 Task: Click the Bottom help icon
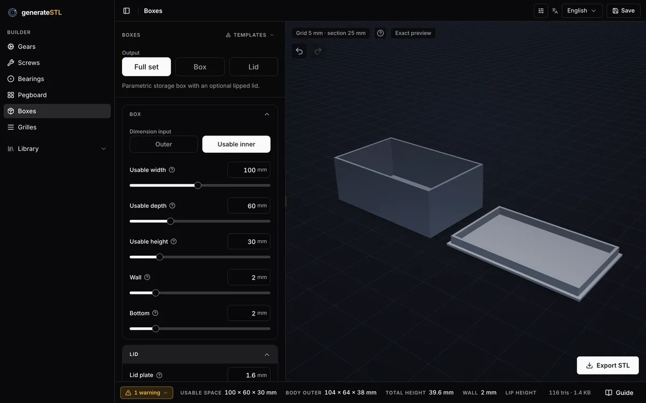tap(155, 313)
